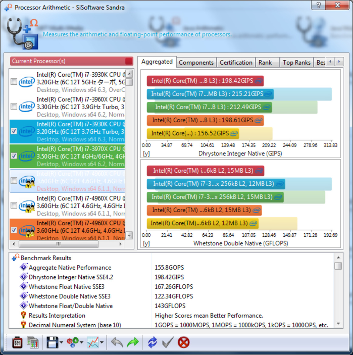Click the Aggregate Native Performance diamond icon
Viewport: 353px width, 355px height.
(24, 267)
